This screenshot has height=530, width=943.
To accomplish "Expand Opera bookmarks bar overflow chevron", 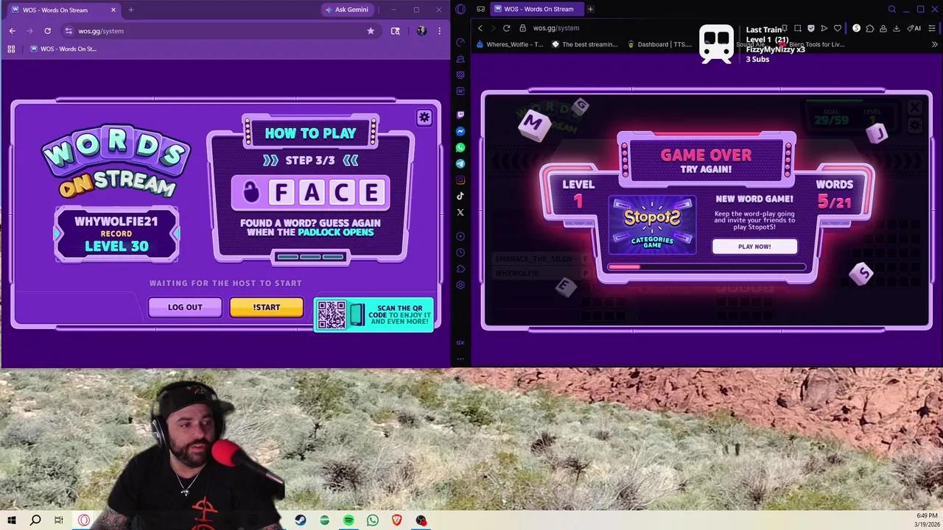I will pyautogui.click(x=934, y=44).
